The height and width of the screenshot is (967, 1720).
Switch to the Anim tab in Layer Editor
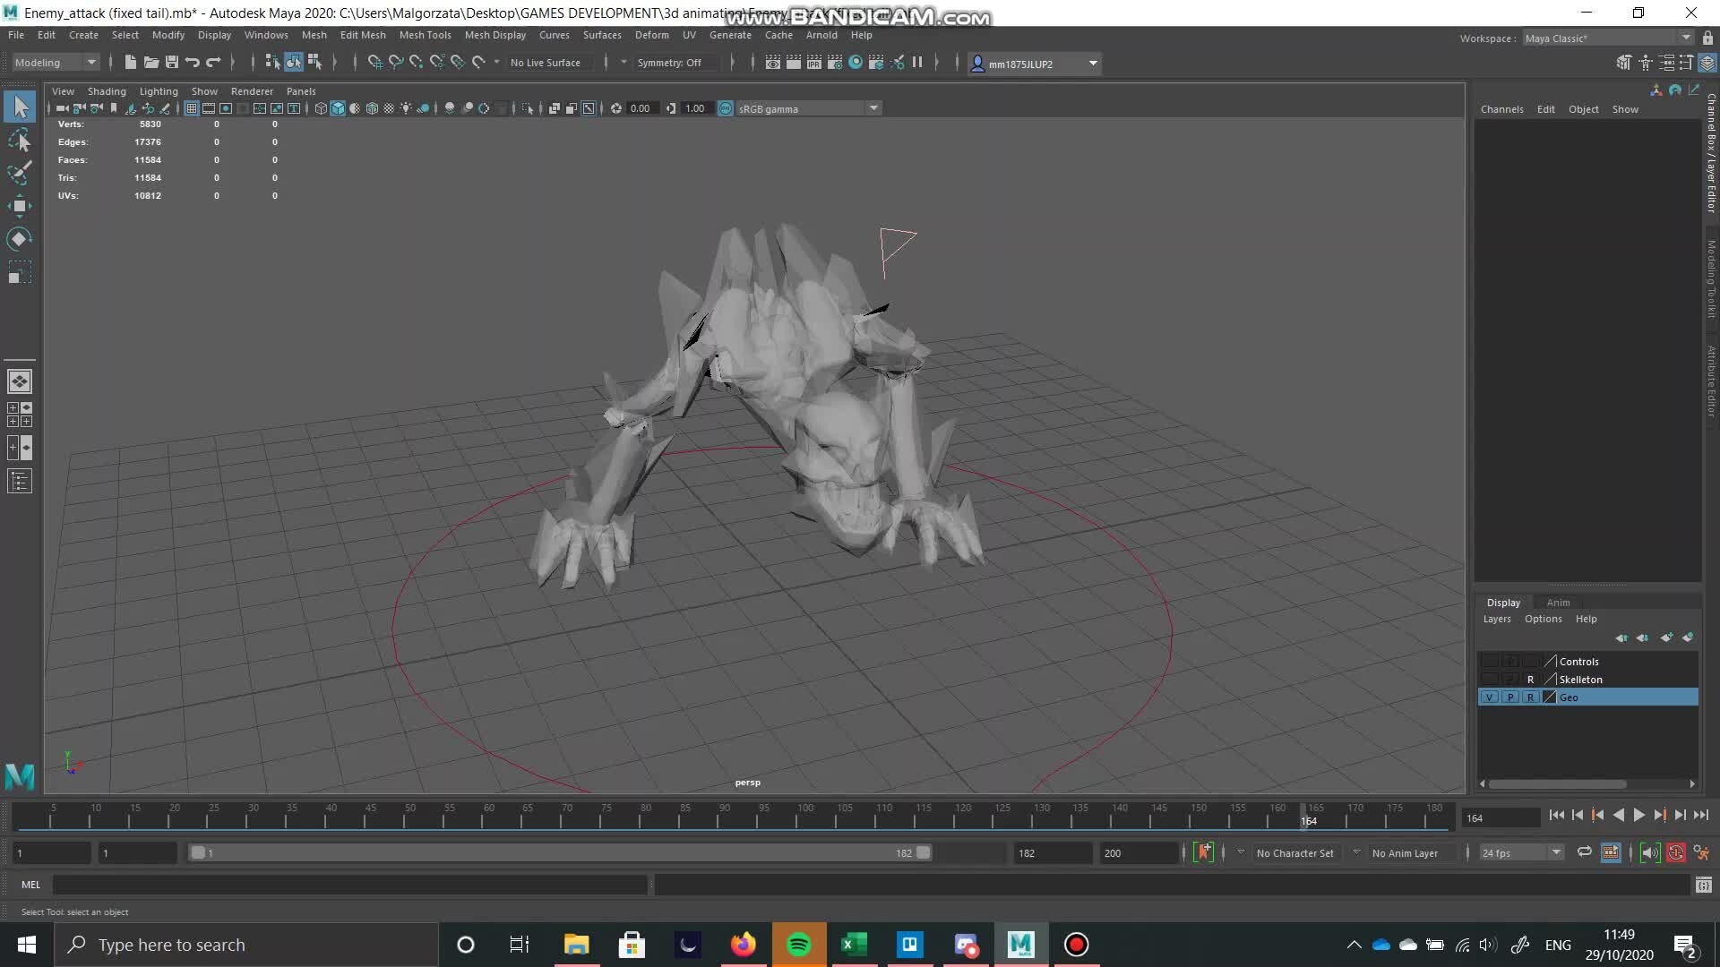(x=1558, y=602)
